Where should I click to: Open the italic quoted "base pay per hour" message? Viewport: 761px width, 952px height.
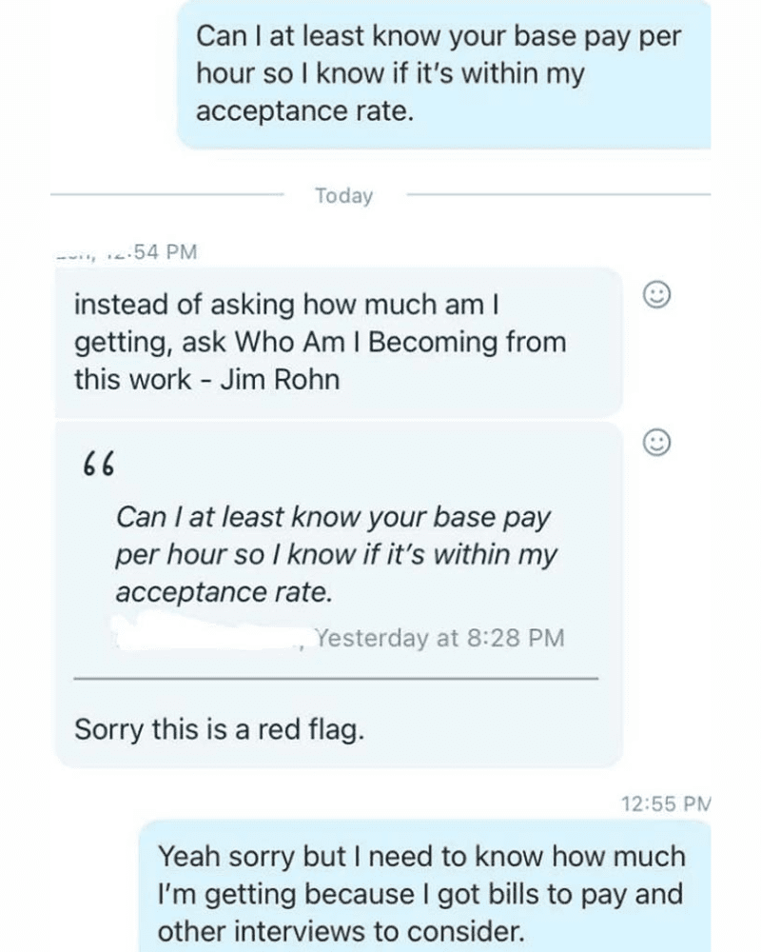[x=333, y=555]
